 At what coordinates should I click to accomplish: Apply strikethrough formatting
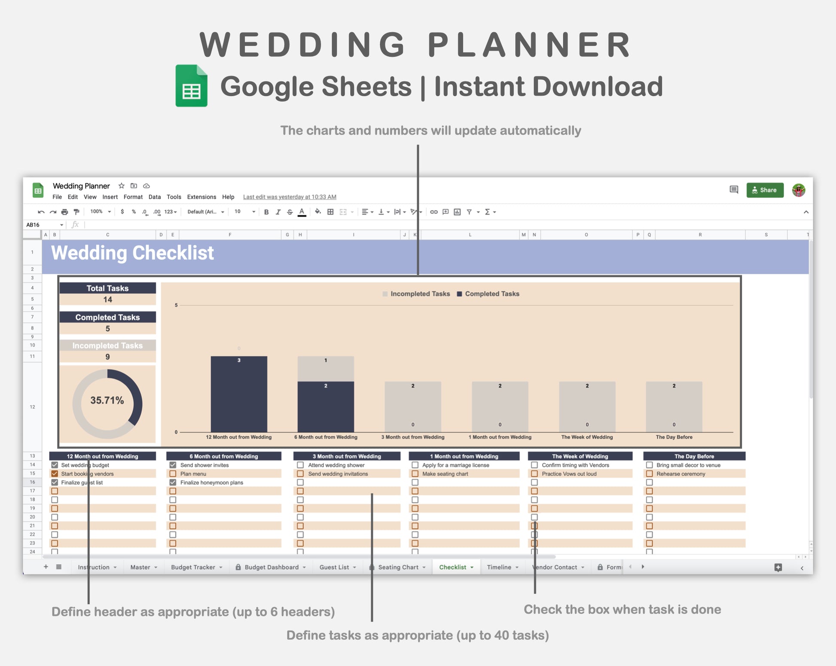click(290, 212)
